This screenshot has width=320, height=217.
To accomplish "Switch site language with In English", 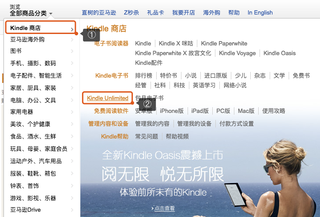I will [260, 12].
